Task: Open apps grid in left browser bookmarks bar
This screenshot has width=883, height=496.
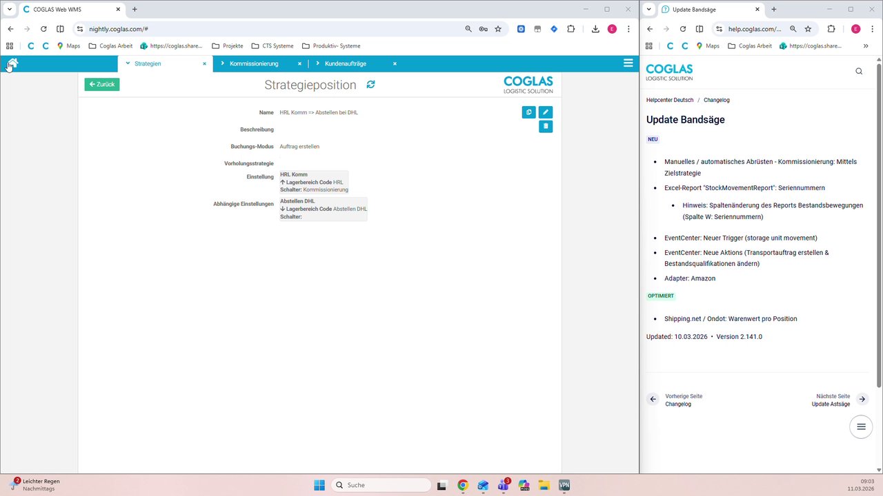Action: (10, 45)
